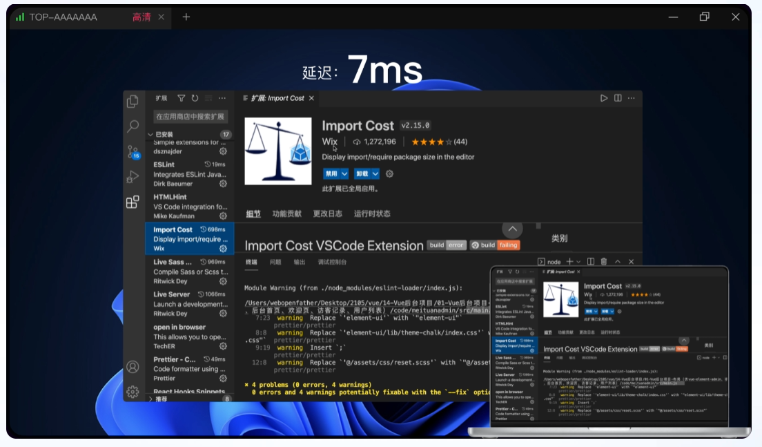The width and height of the screenshot is (762, 447).
Task: Switch to the 更改日志 changelog tab
Action: pyautogui.click(x=327, y=213)
